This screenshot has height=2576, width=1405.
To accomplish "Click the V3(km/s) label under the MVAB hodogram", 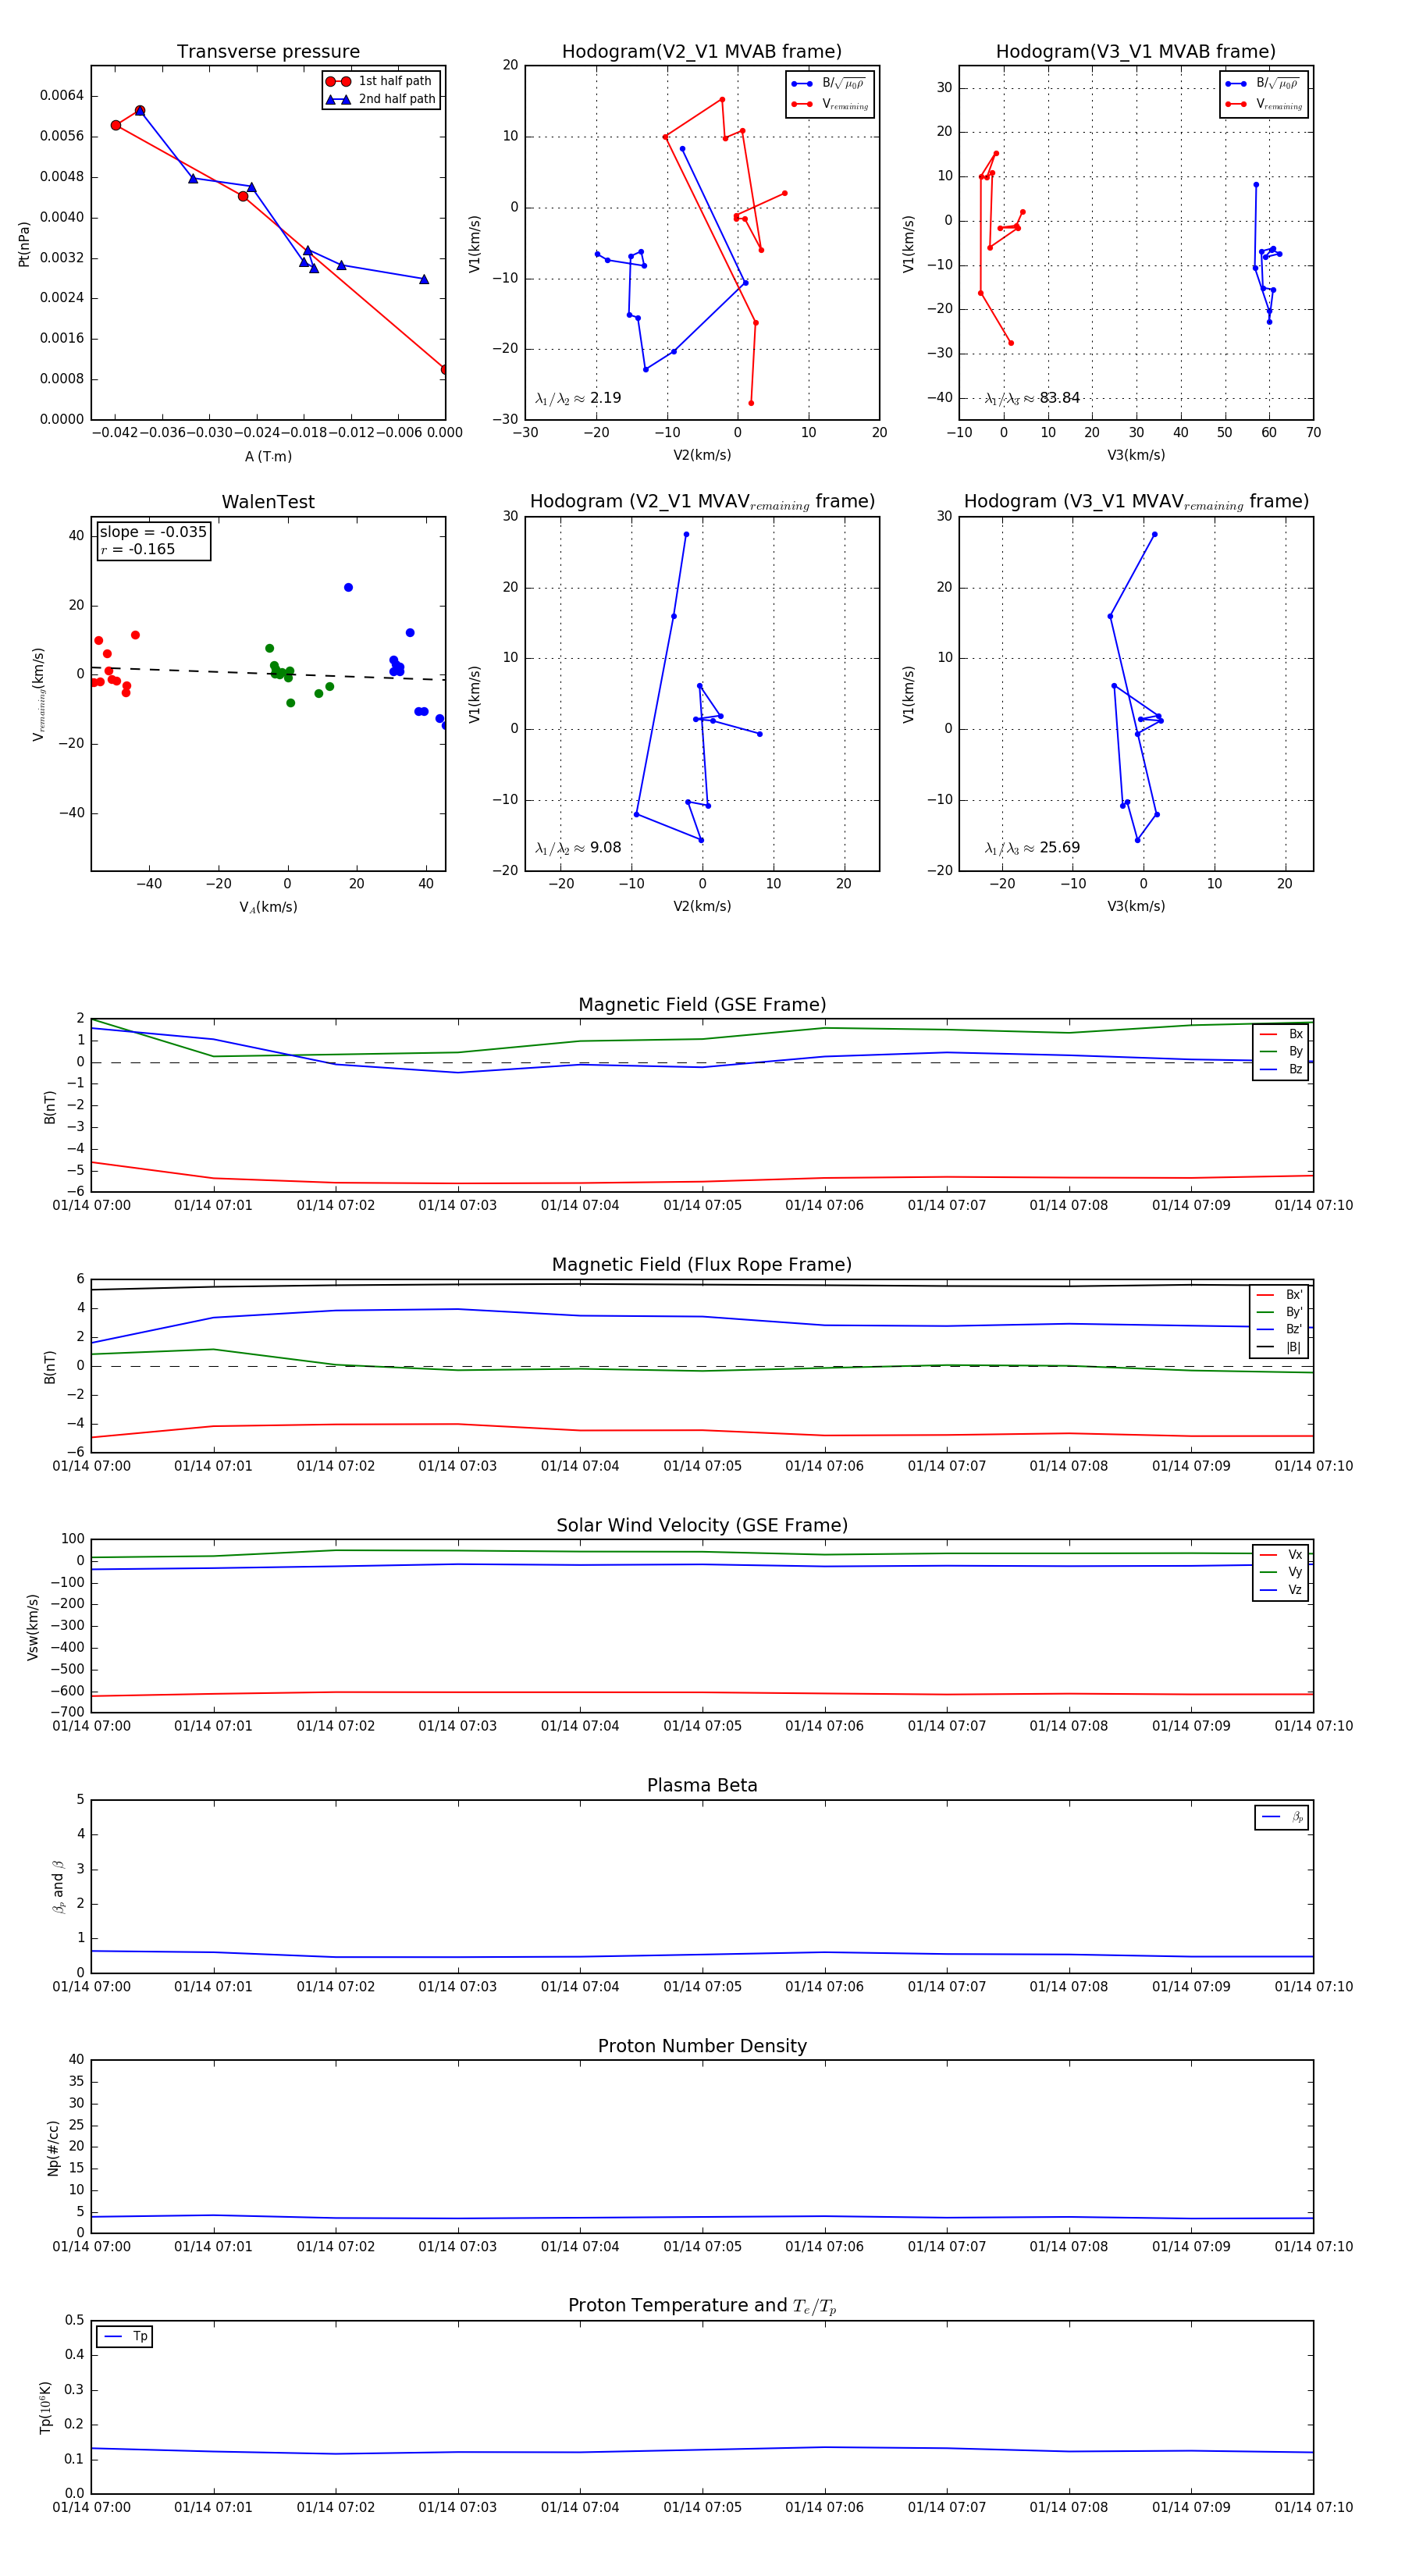I will tap(1136, 455).
